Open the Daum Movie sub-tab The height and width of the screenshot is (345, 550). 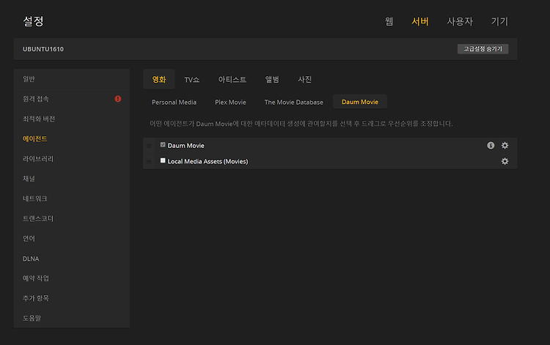[x=360, y=102]
